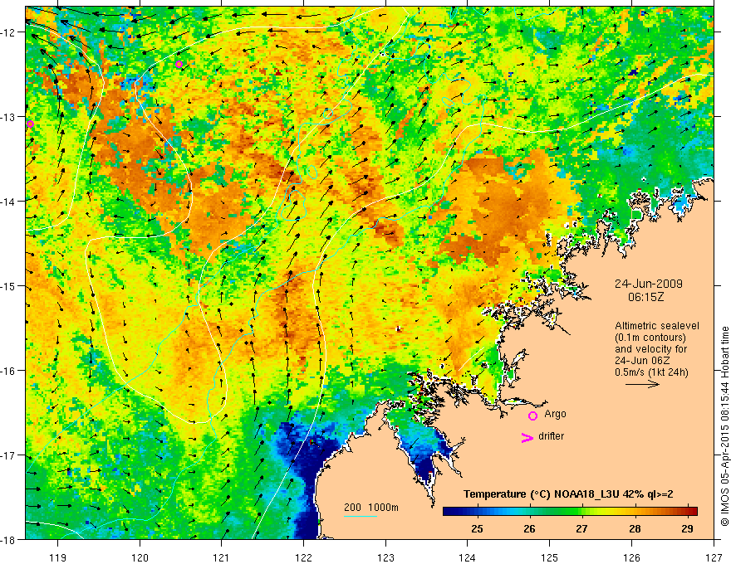Screen dimensions: 731x564
Task: Click the -15 latitude axis label
Action: pyautogui.click(x=10, y=285)
